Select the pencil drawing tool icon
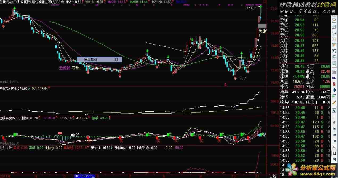Image resolution: width=338 pixels, height=178 pixels. click(x=334, y=103)
